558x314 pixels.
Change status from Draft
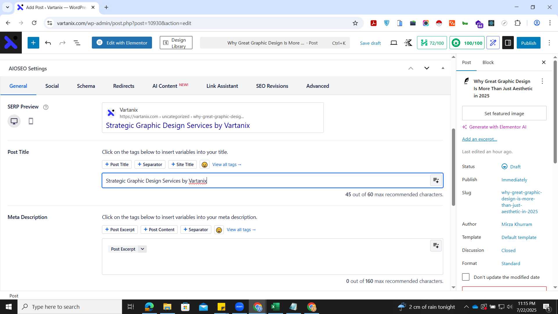pos(511,167)
